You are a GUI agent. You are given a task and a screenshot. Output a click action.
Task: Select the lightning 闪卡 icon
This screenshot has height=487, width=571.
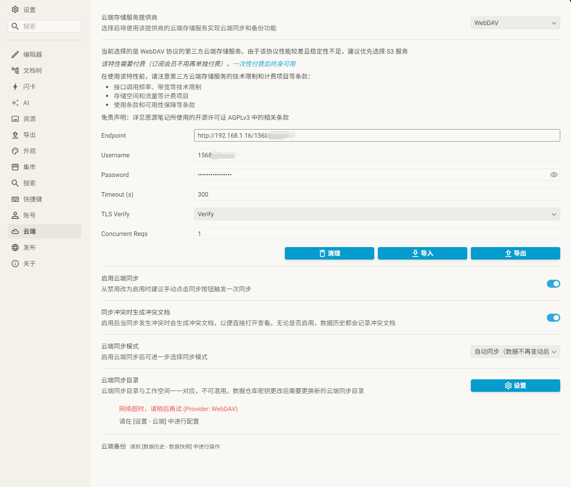coord(15,87)
